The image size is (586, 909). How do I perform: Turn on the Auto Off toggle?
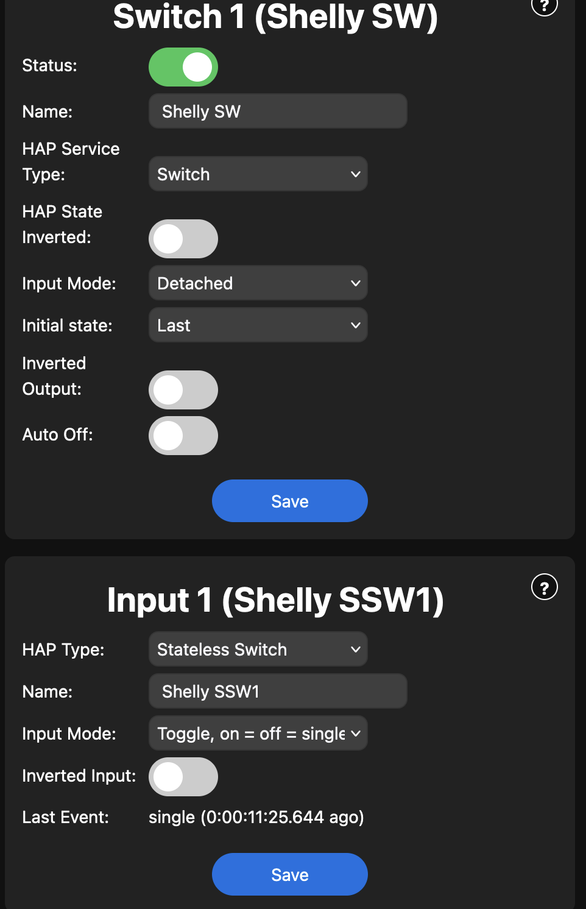click(x=183, y=436)
